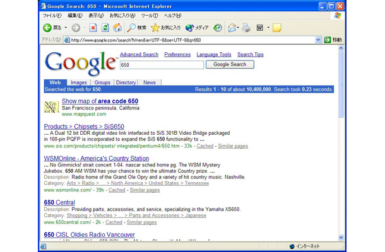Open 650 CISL Oldies Radio Vancouver result
The height and width of the screenshot is (252, 385).
coord(90,234)
